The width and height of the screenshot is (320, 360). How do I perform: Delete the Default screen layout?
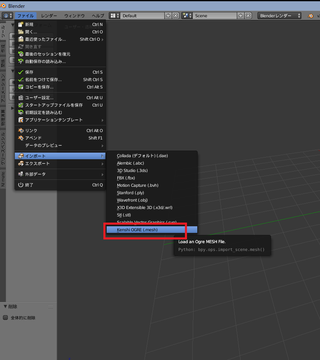pos(175,16)
